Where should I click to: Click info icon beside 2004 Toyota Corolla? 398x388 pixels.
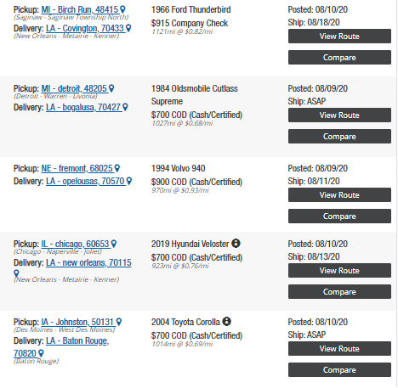227,321
